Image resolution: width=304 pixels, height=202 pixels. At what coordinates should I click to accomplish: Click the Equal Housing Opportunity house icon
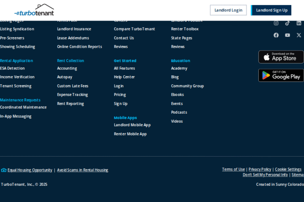[4, 170]
